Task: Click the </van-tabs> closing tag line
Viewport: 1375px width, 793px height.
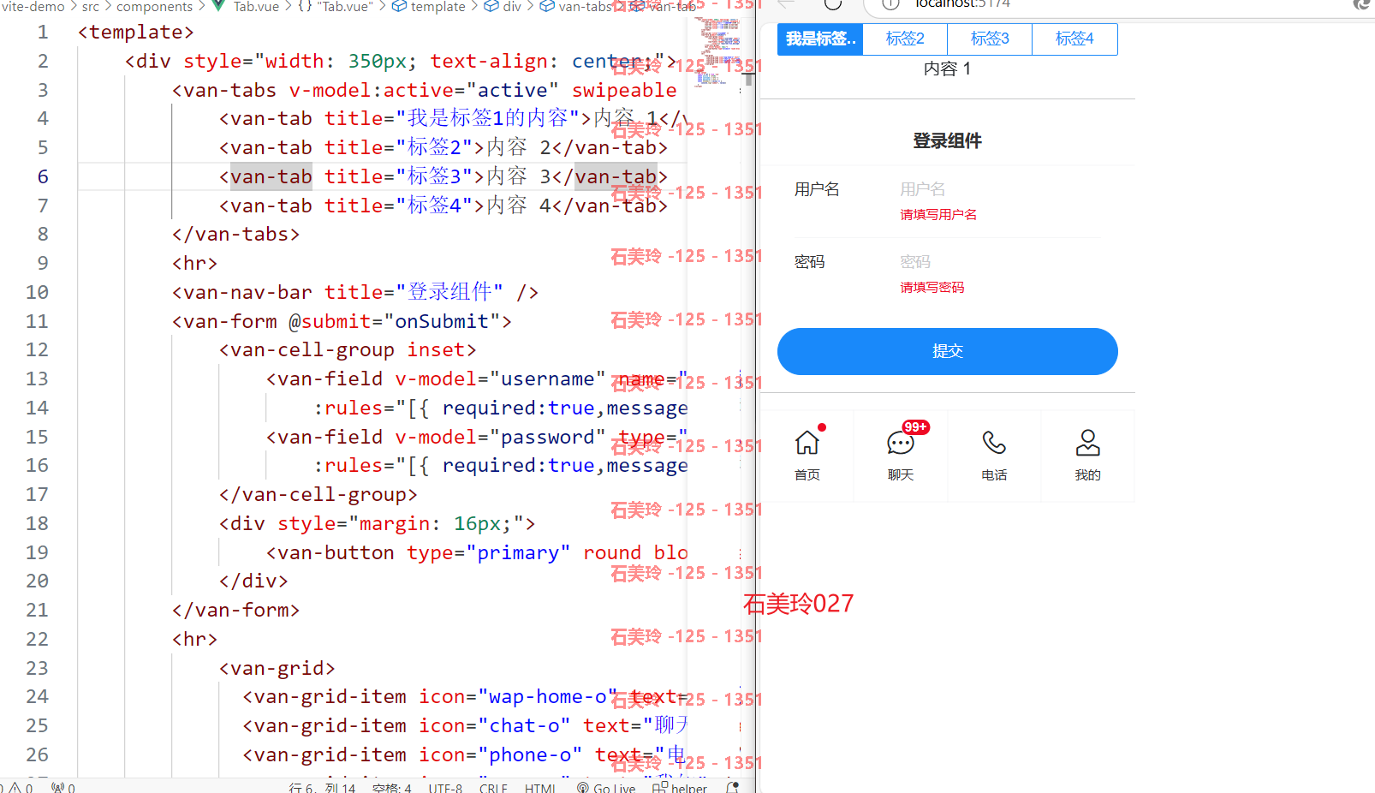Action: (235, 234)
